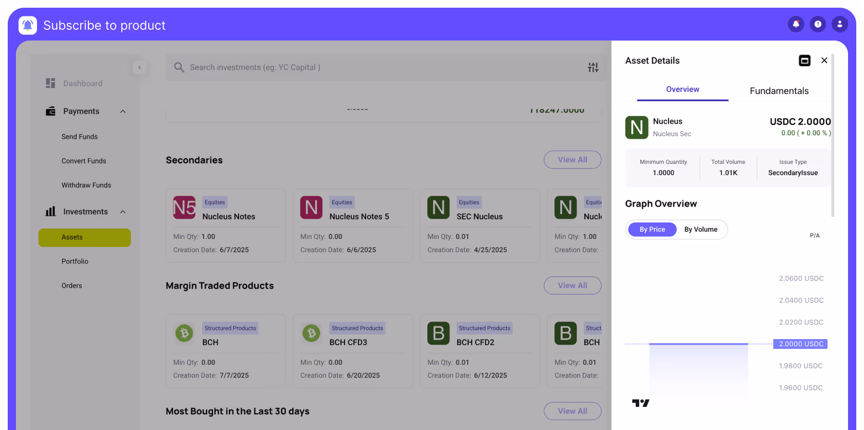Focus the Search investments field
This screenshot has height=430, width=864.
coord(385,67)
